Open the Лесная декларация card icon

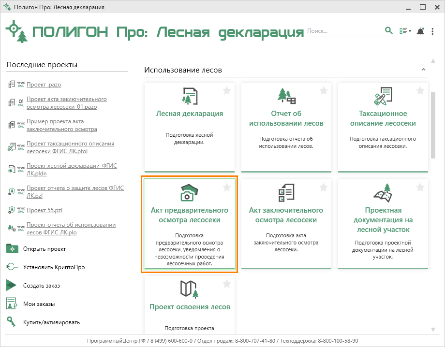(x=190, y=96)
